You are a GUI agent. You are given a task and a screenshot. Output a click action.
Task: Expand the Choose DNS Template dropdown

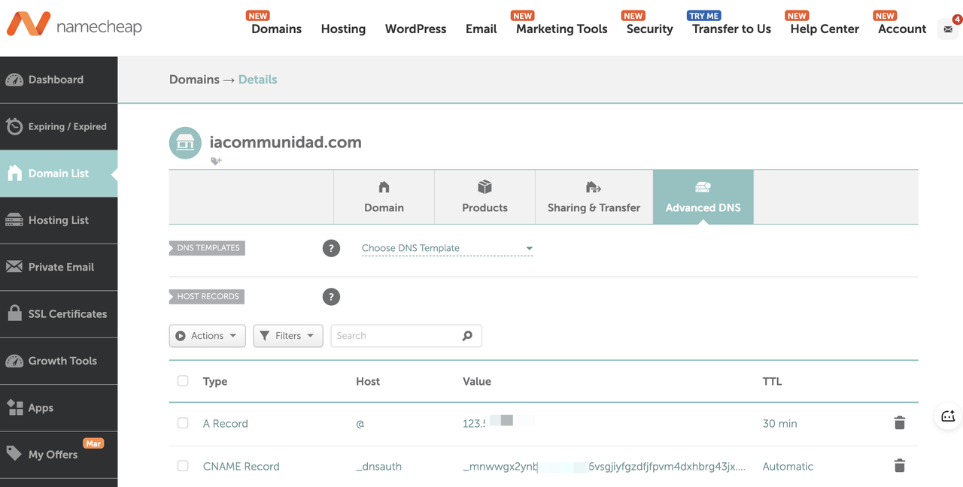point(447,248)
